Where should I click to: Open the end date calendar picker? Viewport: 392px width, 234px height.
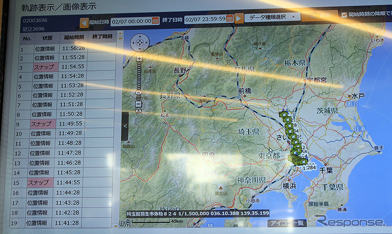click(230, 18)
